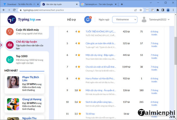Open Chrome three-dot menu
This screenshot has height=120, width=177.
click(x=173, y=10)
